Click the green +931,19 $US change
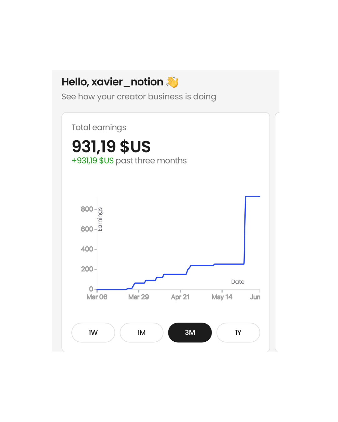This screenshot has width=338, height=422. click(x=93, y=161)
